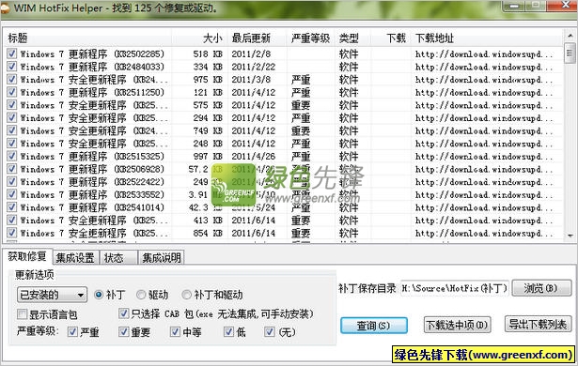Click the date 2011/3/8 cell
Viewport: 578px width, 366px height.
coord(251,80)
